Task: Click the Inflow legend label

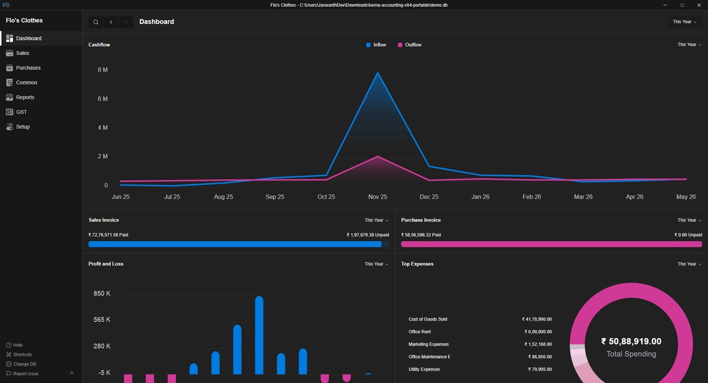Action: 380,45
